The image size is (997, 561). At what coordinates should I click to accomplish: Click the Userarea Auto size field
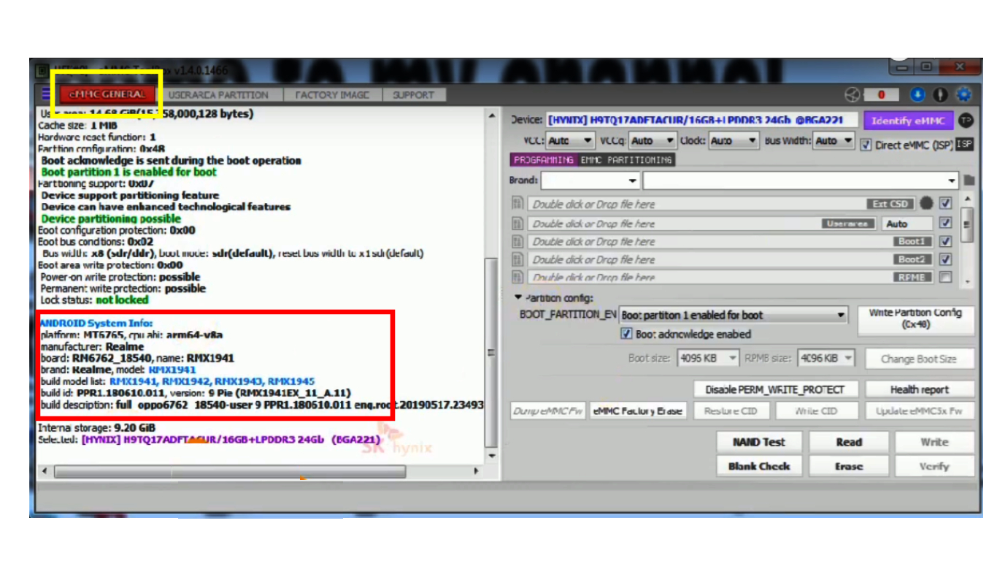pos(907,224)
